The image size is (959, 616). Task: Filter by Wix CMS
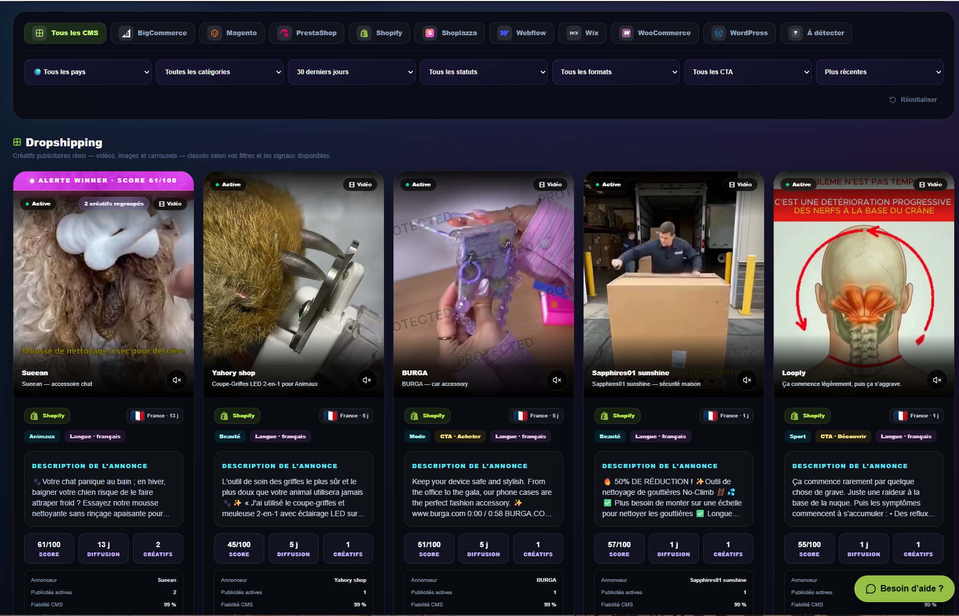583,33
